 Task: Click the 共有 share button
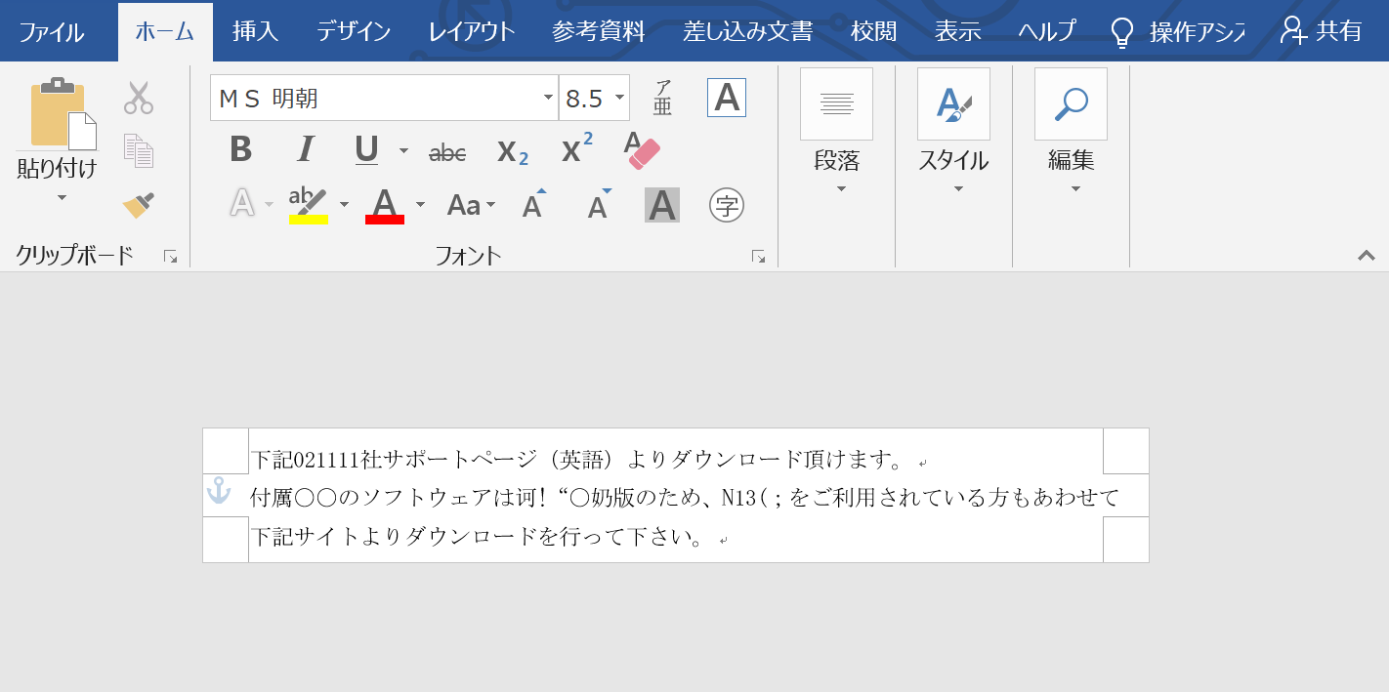pos(1322,31)
